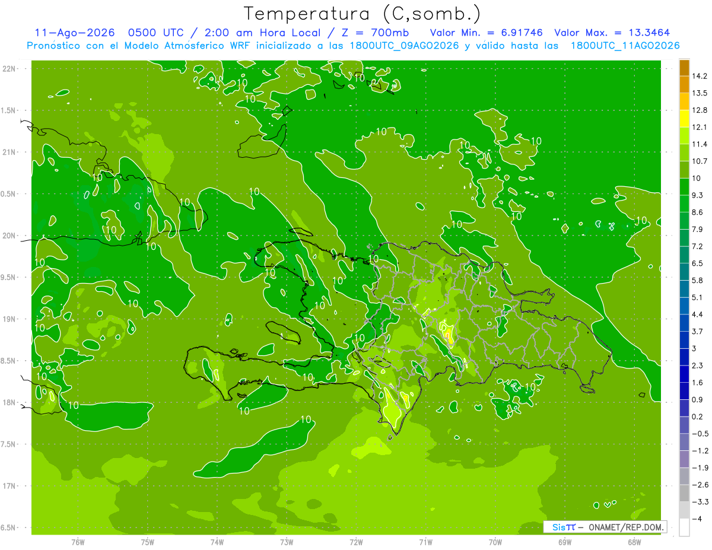Click the valid-until time "1800UTC_11AGO2026"

coord(626,46)
